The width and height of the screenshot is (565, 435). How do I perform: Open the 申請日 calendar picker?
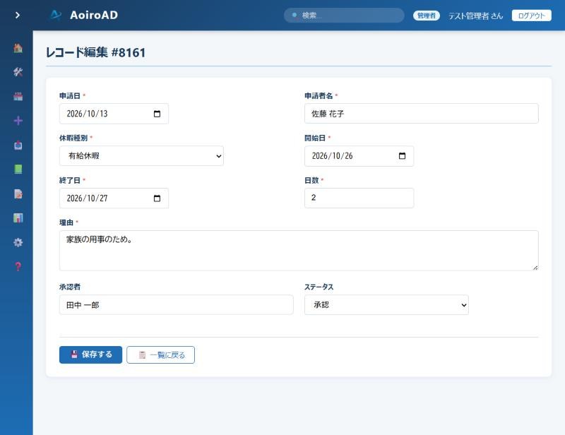157,114
